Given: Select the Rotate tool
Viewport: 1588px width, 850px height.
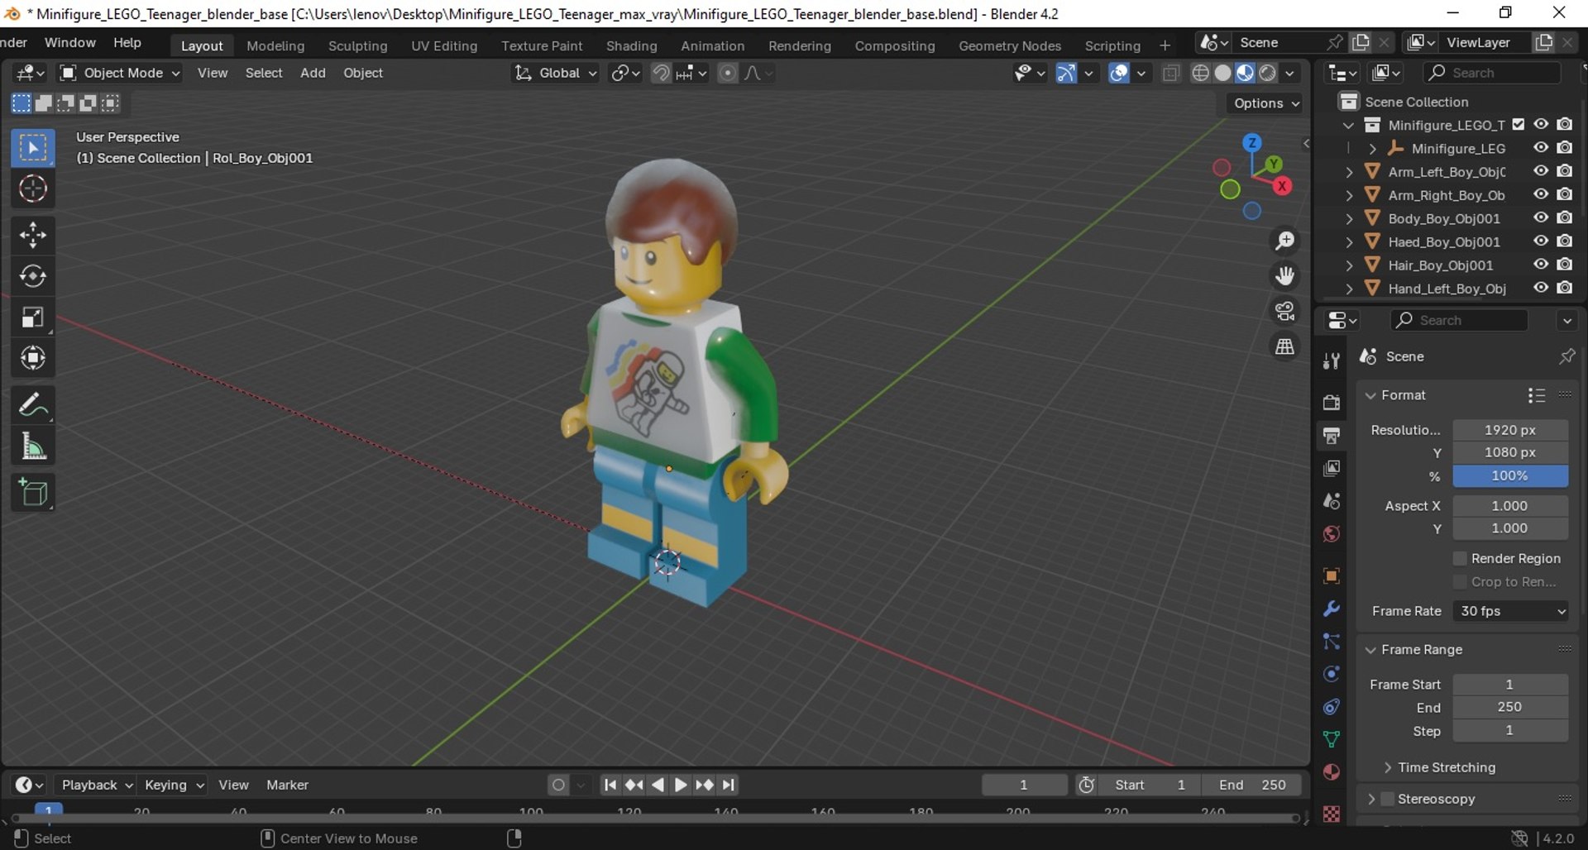Looking at the screenshot, I should click(x=33, y=276).
